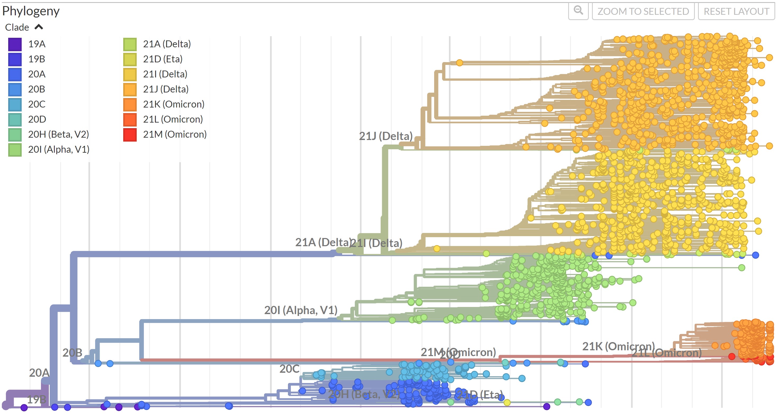
Task: Click the Clade legend title
Action: 17,27
